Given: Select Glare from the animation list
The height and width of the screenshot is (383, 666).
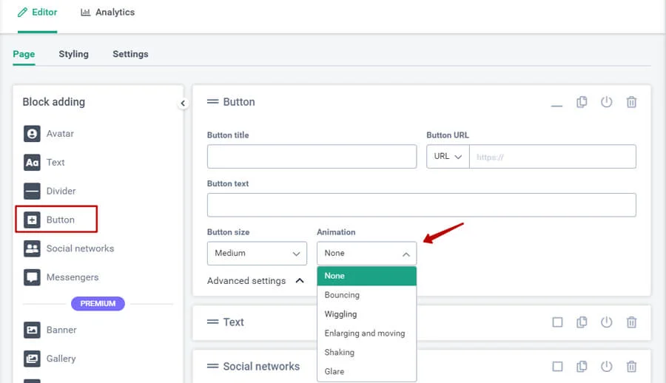Looking at the screenshot, I should (x=334, y=372).
